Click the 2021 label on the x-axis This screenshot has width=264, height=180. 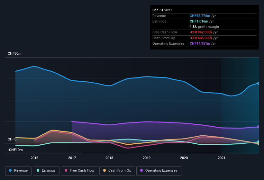pos(222,158)
